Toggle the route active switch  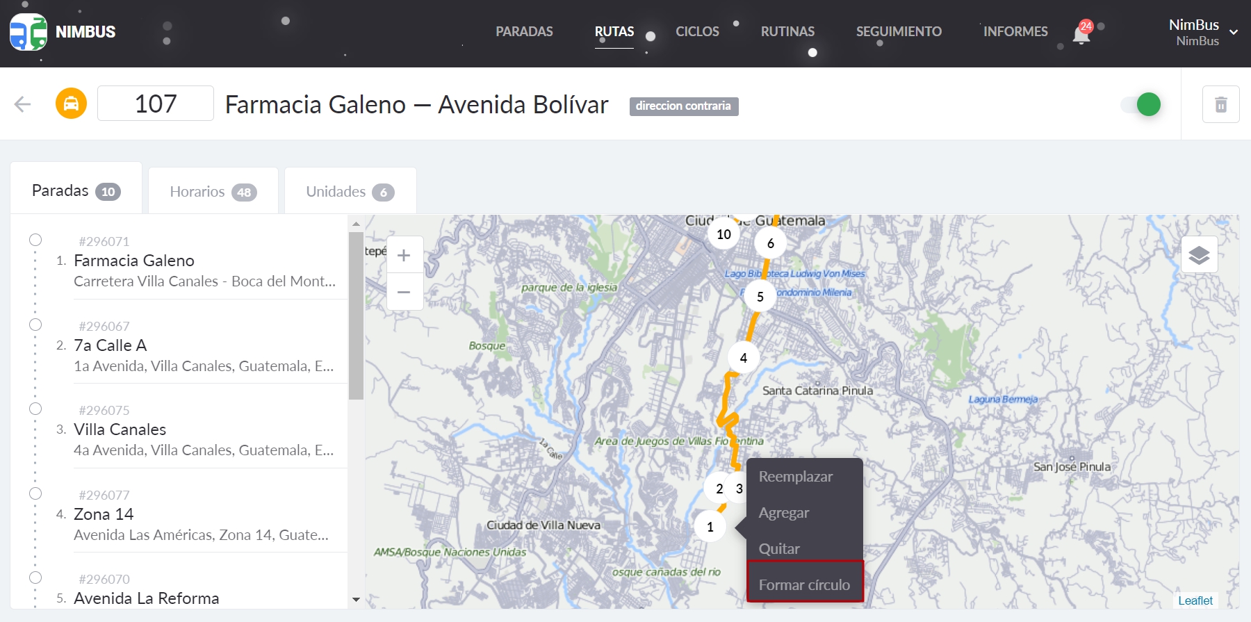click(x=1141, y=104)
